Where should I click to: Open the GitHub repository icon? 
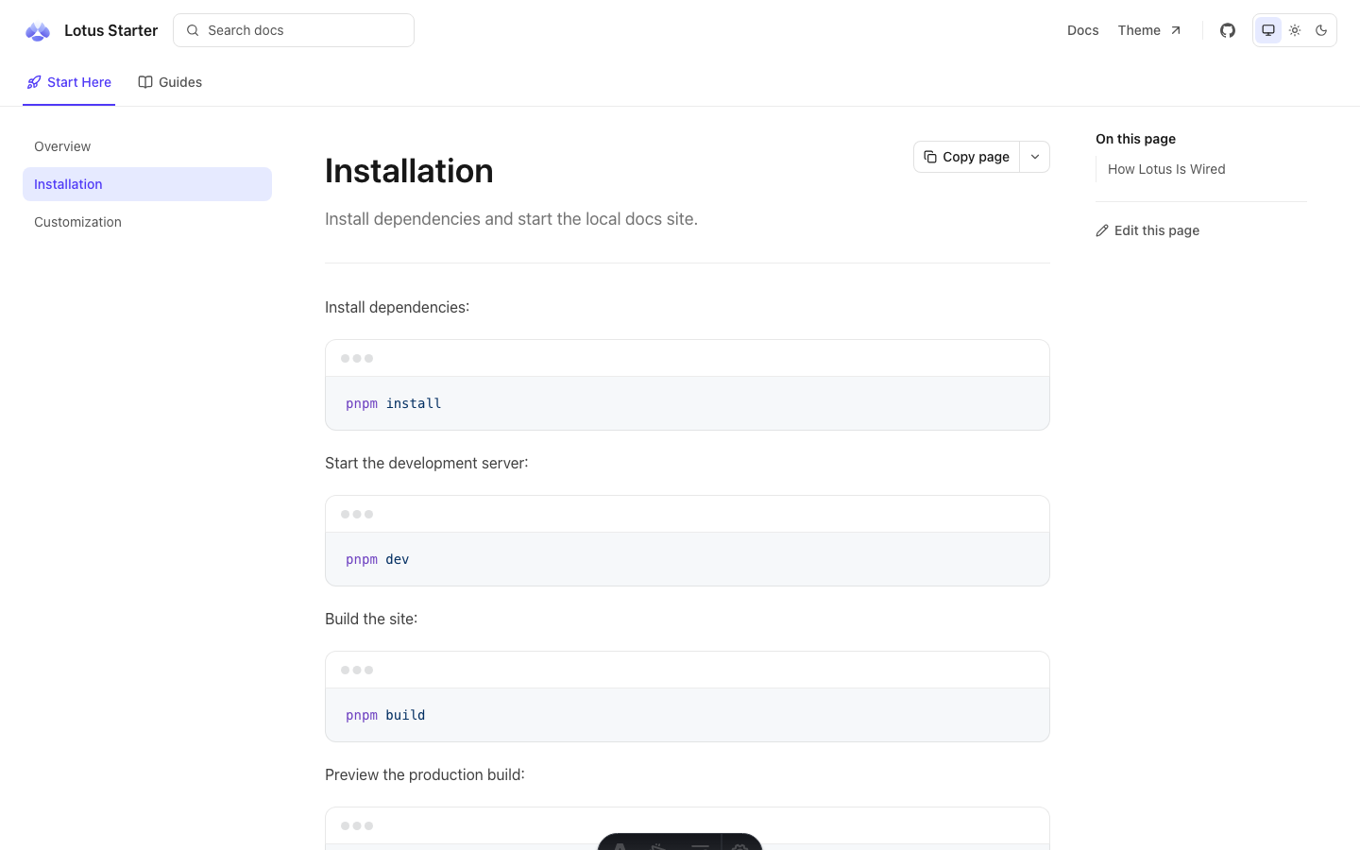pyautogui.click(x=1228, y=30)
